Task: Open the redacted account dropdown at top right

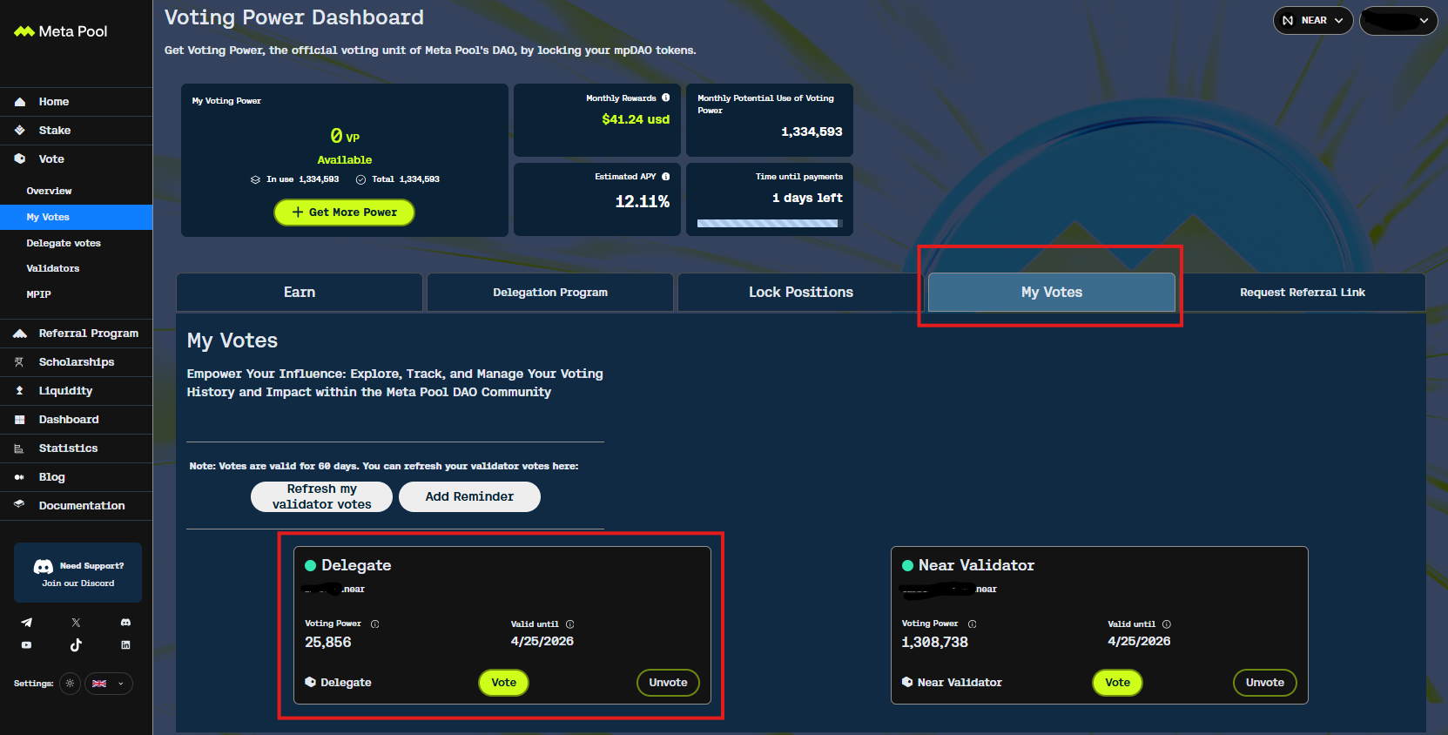Action: (x=1397, y=20)
